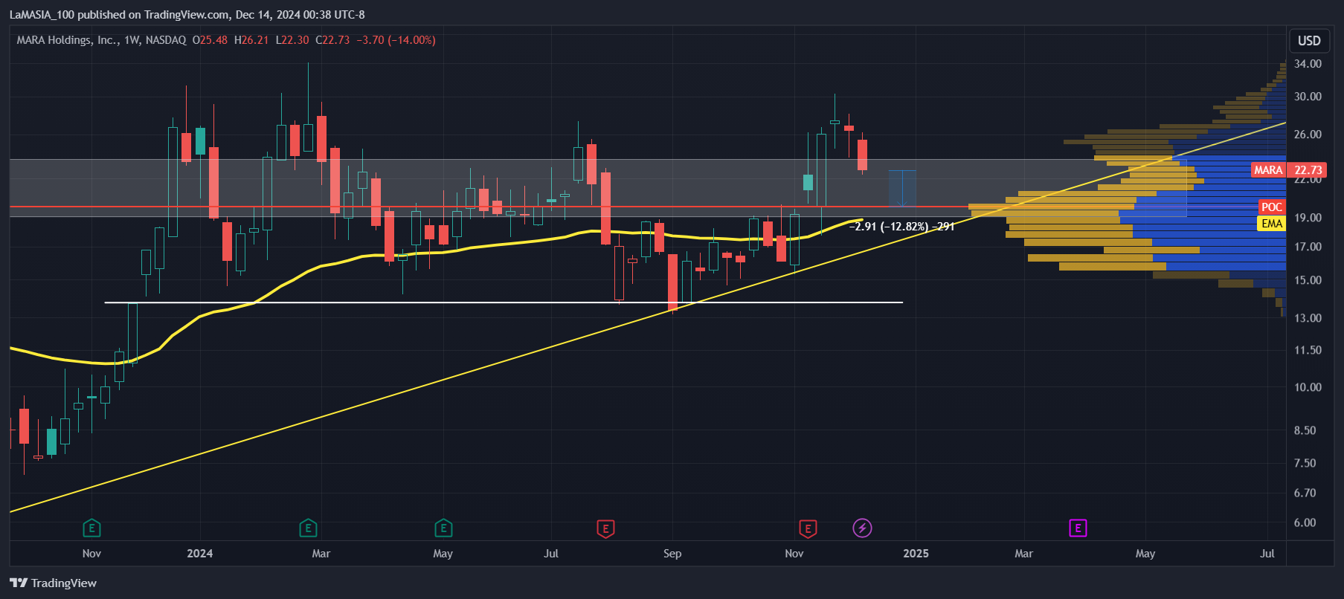Image resolution: width=1344 pixels, height=599 pixels.
Task: Click the yellow EMA label
Action: coord(1272,224)
